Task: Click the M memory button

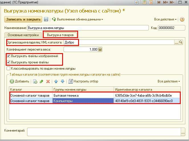Action: (x=159, y=2)
